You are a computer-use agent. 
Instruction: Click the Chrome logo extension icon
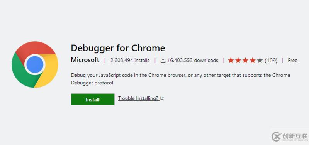coord(35,64)
